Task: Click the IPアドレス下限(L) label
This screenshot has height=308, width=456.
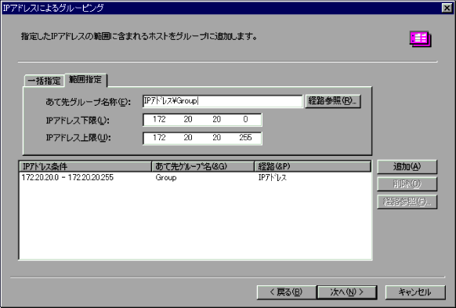Action: [x=78, y=120]
